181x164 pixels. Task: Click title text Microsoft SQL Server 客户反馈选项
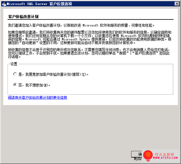click(39, 4)
